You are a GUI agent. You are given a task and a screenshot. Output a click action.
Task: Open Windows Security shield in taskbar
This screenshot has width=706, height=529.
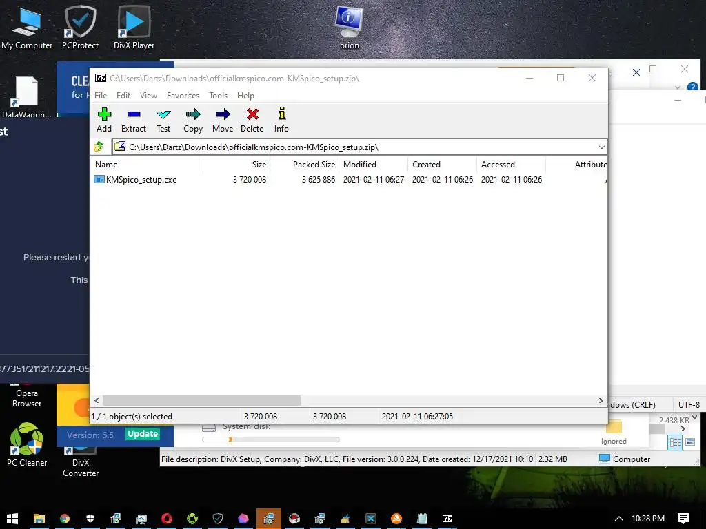click(x=90, y=519)
